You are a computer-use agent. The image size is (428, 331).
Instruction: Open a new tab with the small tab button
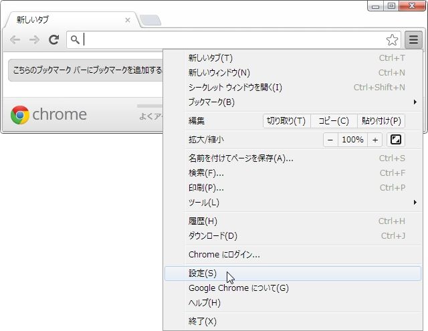pos(150,21)
